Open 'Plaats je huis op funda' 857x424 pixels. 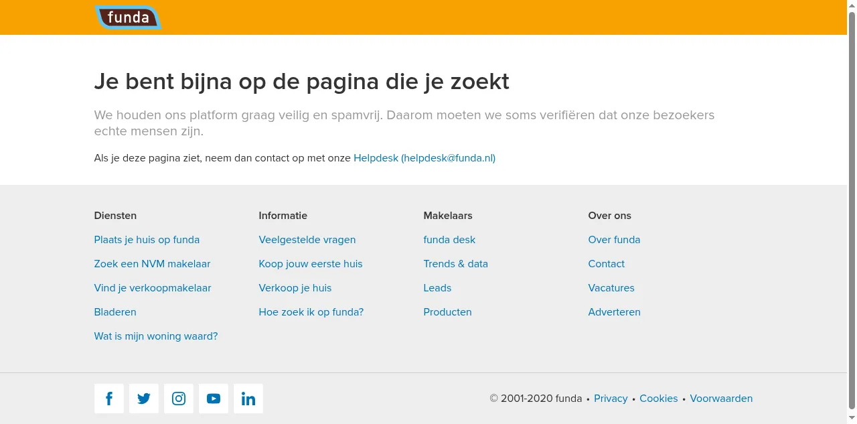147,240
